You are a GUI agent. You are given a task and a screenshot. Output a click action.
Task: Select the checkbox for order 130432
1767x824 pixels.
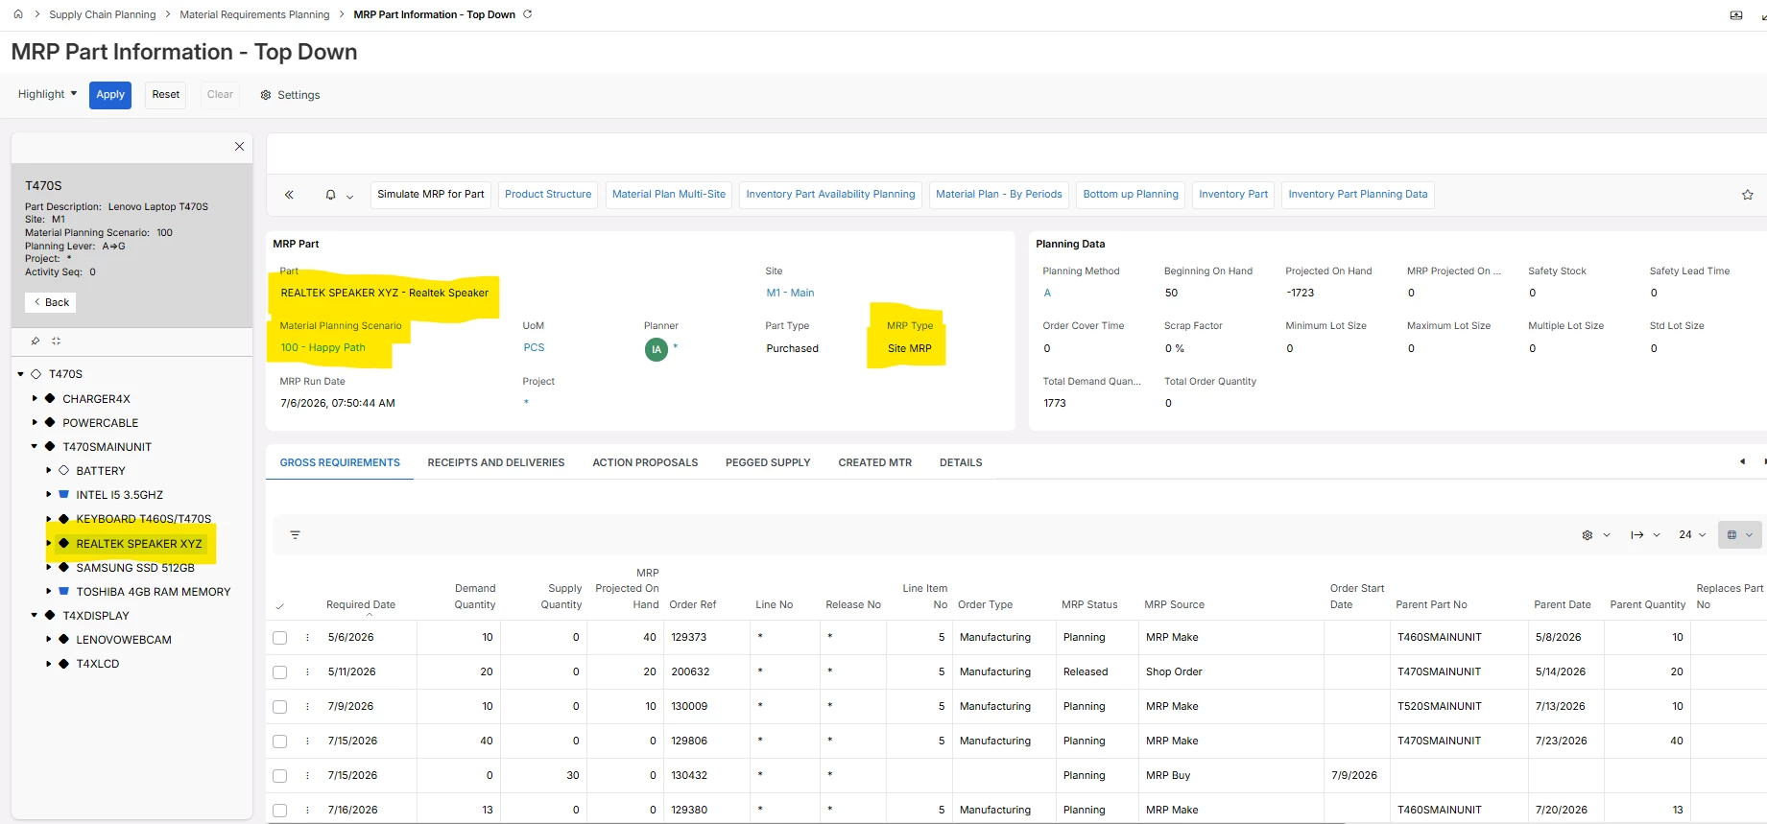[x=280, y=776]
